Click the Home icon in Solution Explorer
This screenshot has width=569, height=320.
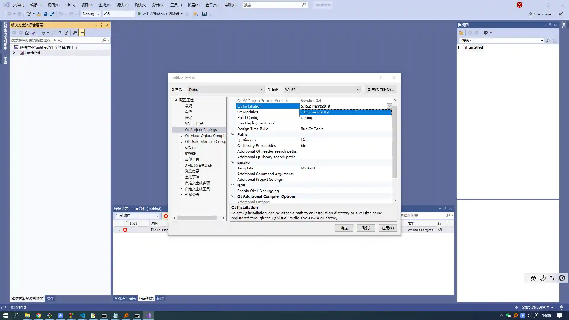(x=27, y=33)
